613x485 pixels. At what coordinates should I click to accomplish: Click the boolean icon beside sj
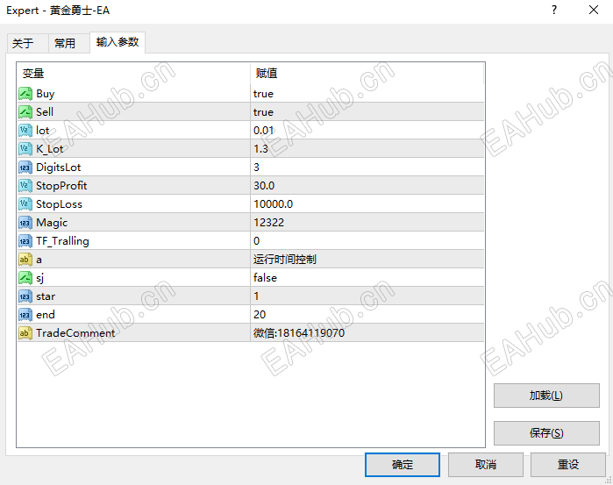(25, 278)
